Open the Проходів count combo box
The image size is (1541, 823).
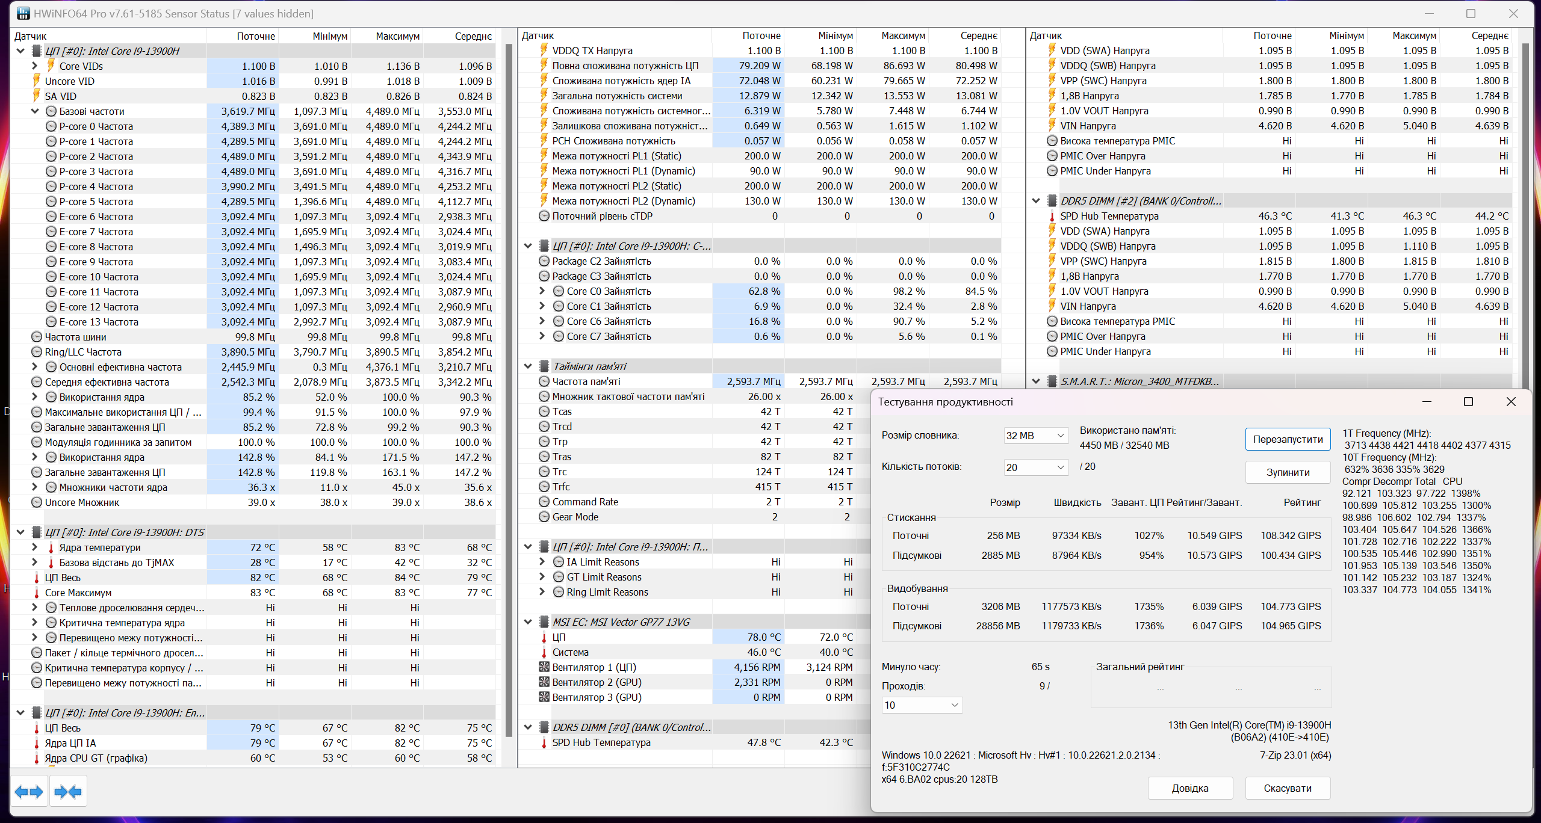pyautogui.click(x=922, y=705)
